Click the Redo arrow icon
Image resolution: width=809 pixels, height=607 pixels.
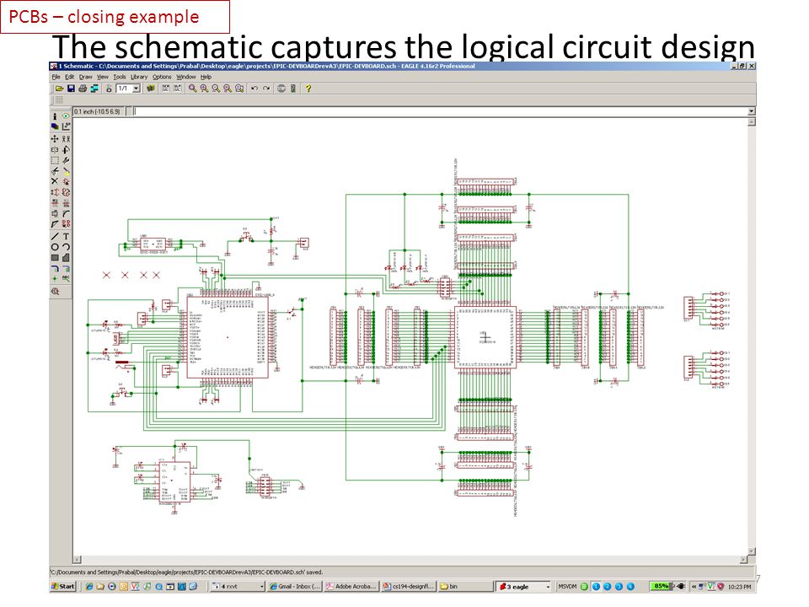(x=266, y=89)
